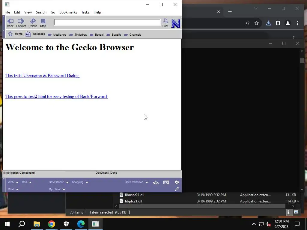Click the browser window system icon
The height and width of the screenshot is (230, 307).
[7, 4]
